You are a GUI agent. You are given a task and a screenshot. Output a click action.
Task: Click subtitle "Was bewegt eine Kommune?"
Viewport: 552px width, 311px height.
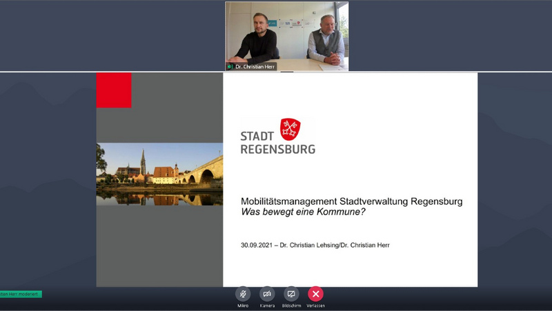coord(303,212)
